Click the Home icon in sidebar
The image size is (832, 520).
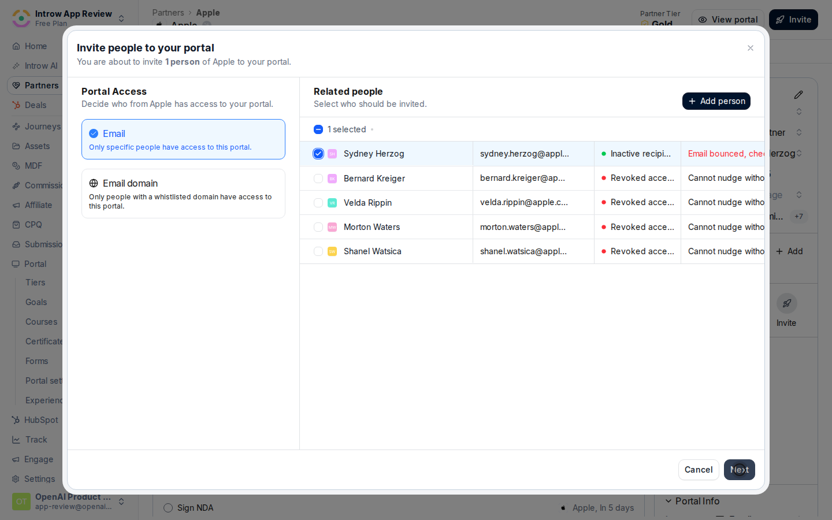tap(16, 46)
